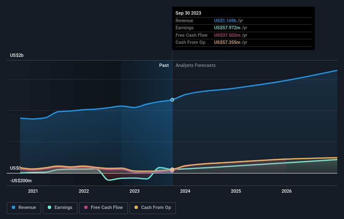This screenshot has width=344, height=219.
Task: Click the US$57.355m cash from op value
Action: click(227, 43)
